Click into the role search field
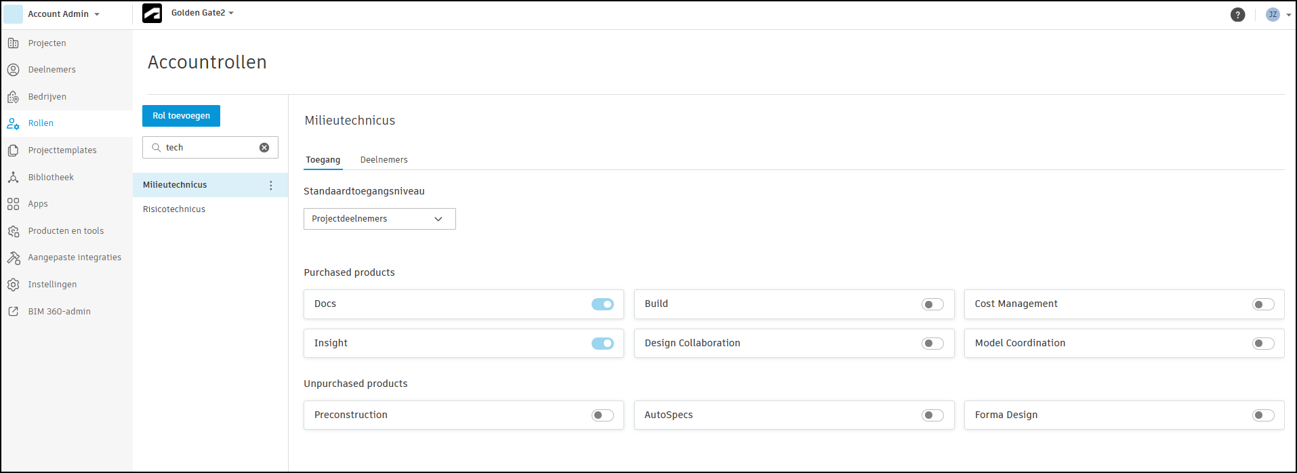Image resolution: width=1297 pixels, height=473 pixels. click(207, 148)
